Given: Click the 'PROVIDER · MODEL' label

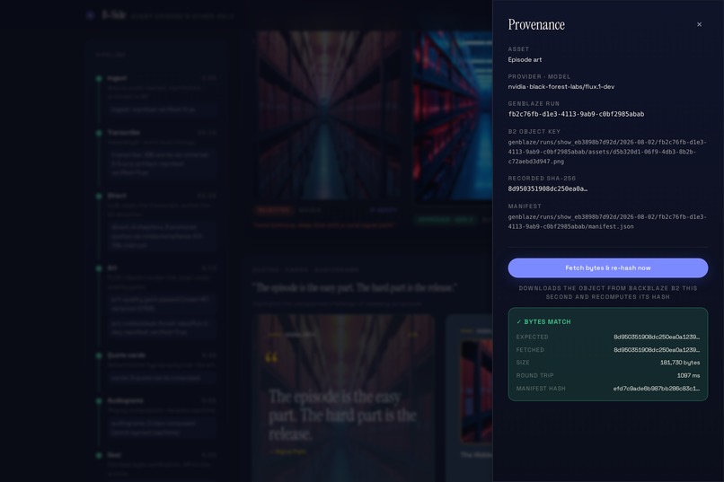Looking at the screenshot, I should 539,76.
